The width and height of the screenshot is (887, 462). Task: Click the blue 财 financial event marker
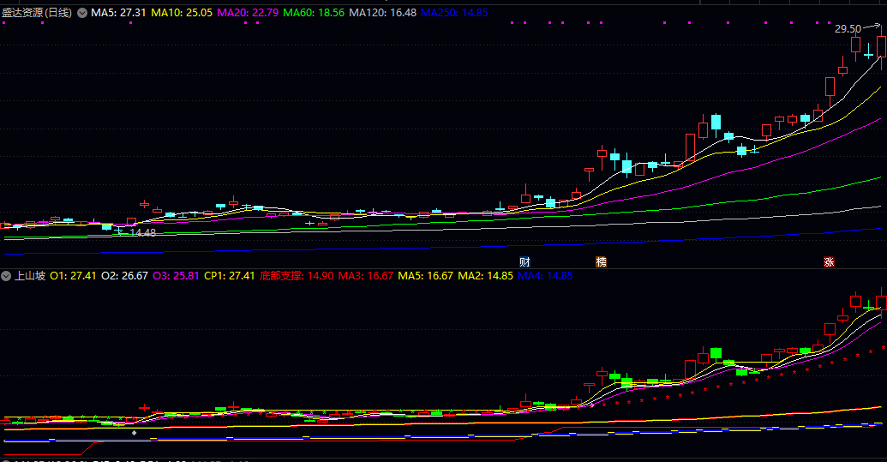point(524,261)
